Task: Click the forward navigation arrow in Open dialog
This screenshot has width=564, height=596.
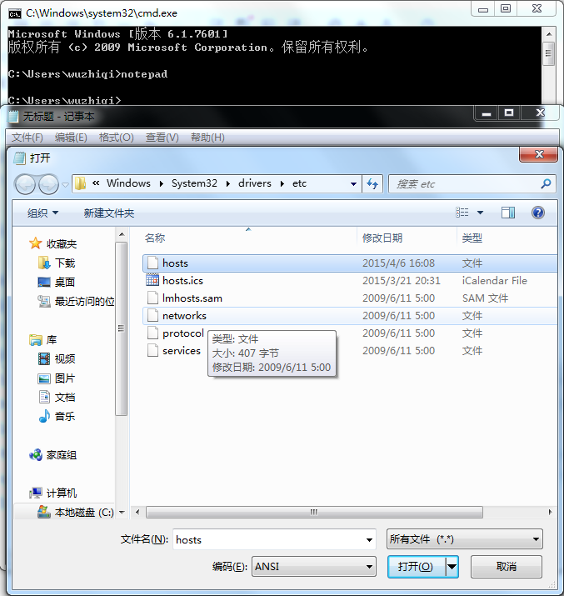Action: [x=48, y=184]
